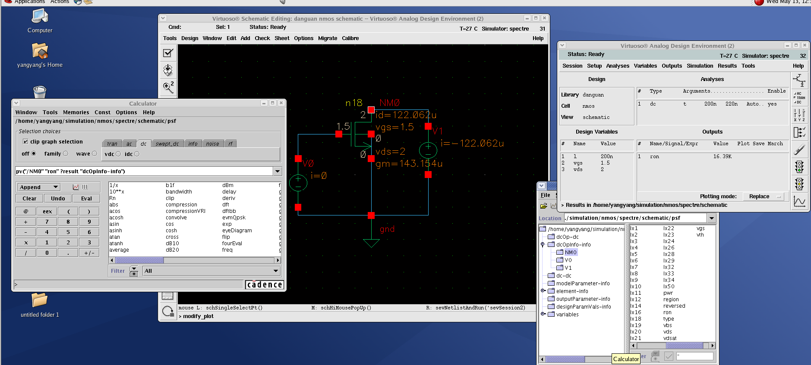Switch to the noise tab in Calculator
811x365 pixels.
pos(212,144)
